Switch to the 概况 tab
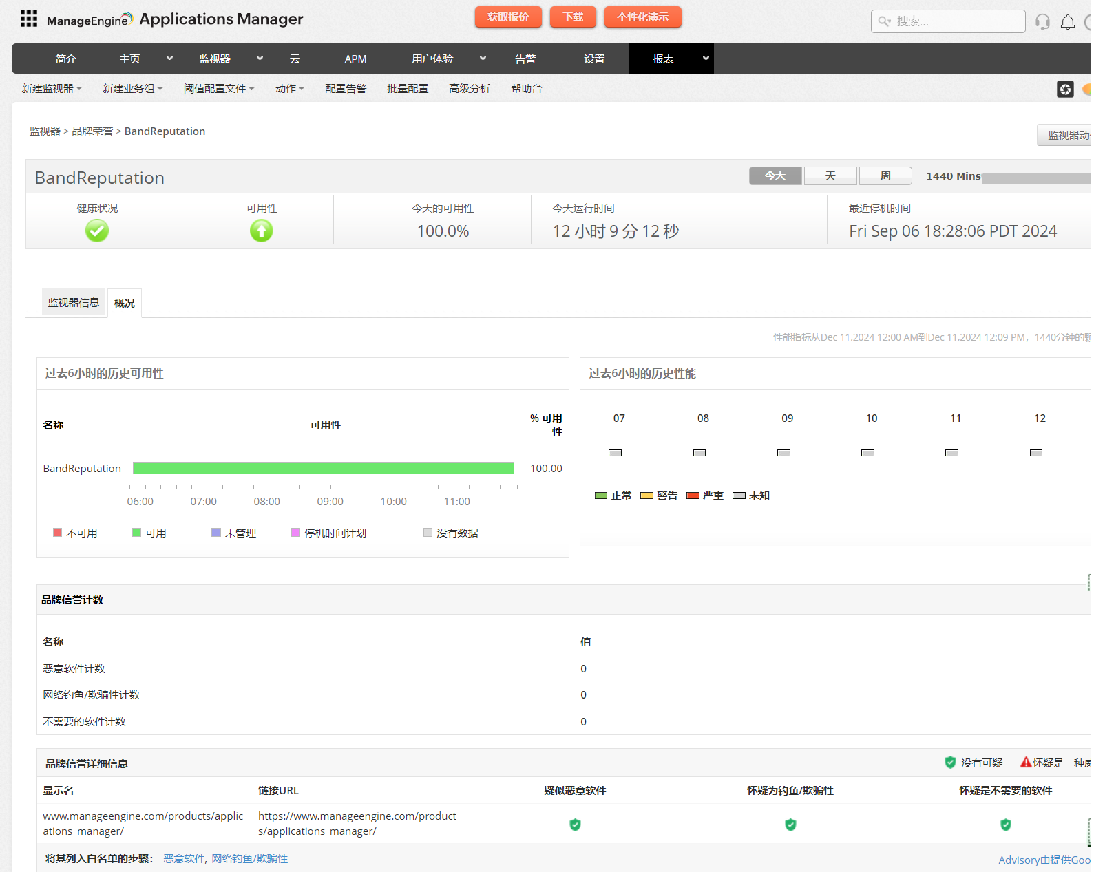 (125, 303)
